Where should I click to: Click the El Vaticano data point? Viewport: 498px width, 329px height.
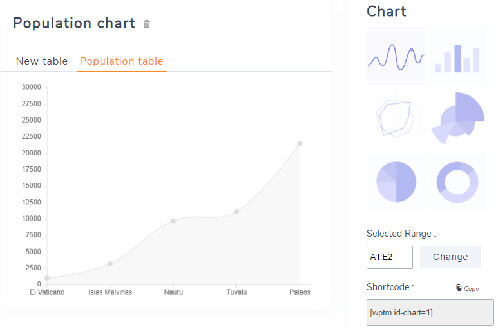(47, 278)
